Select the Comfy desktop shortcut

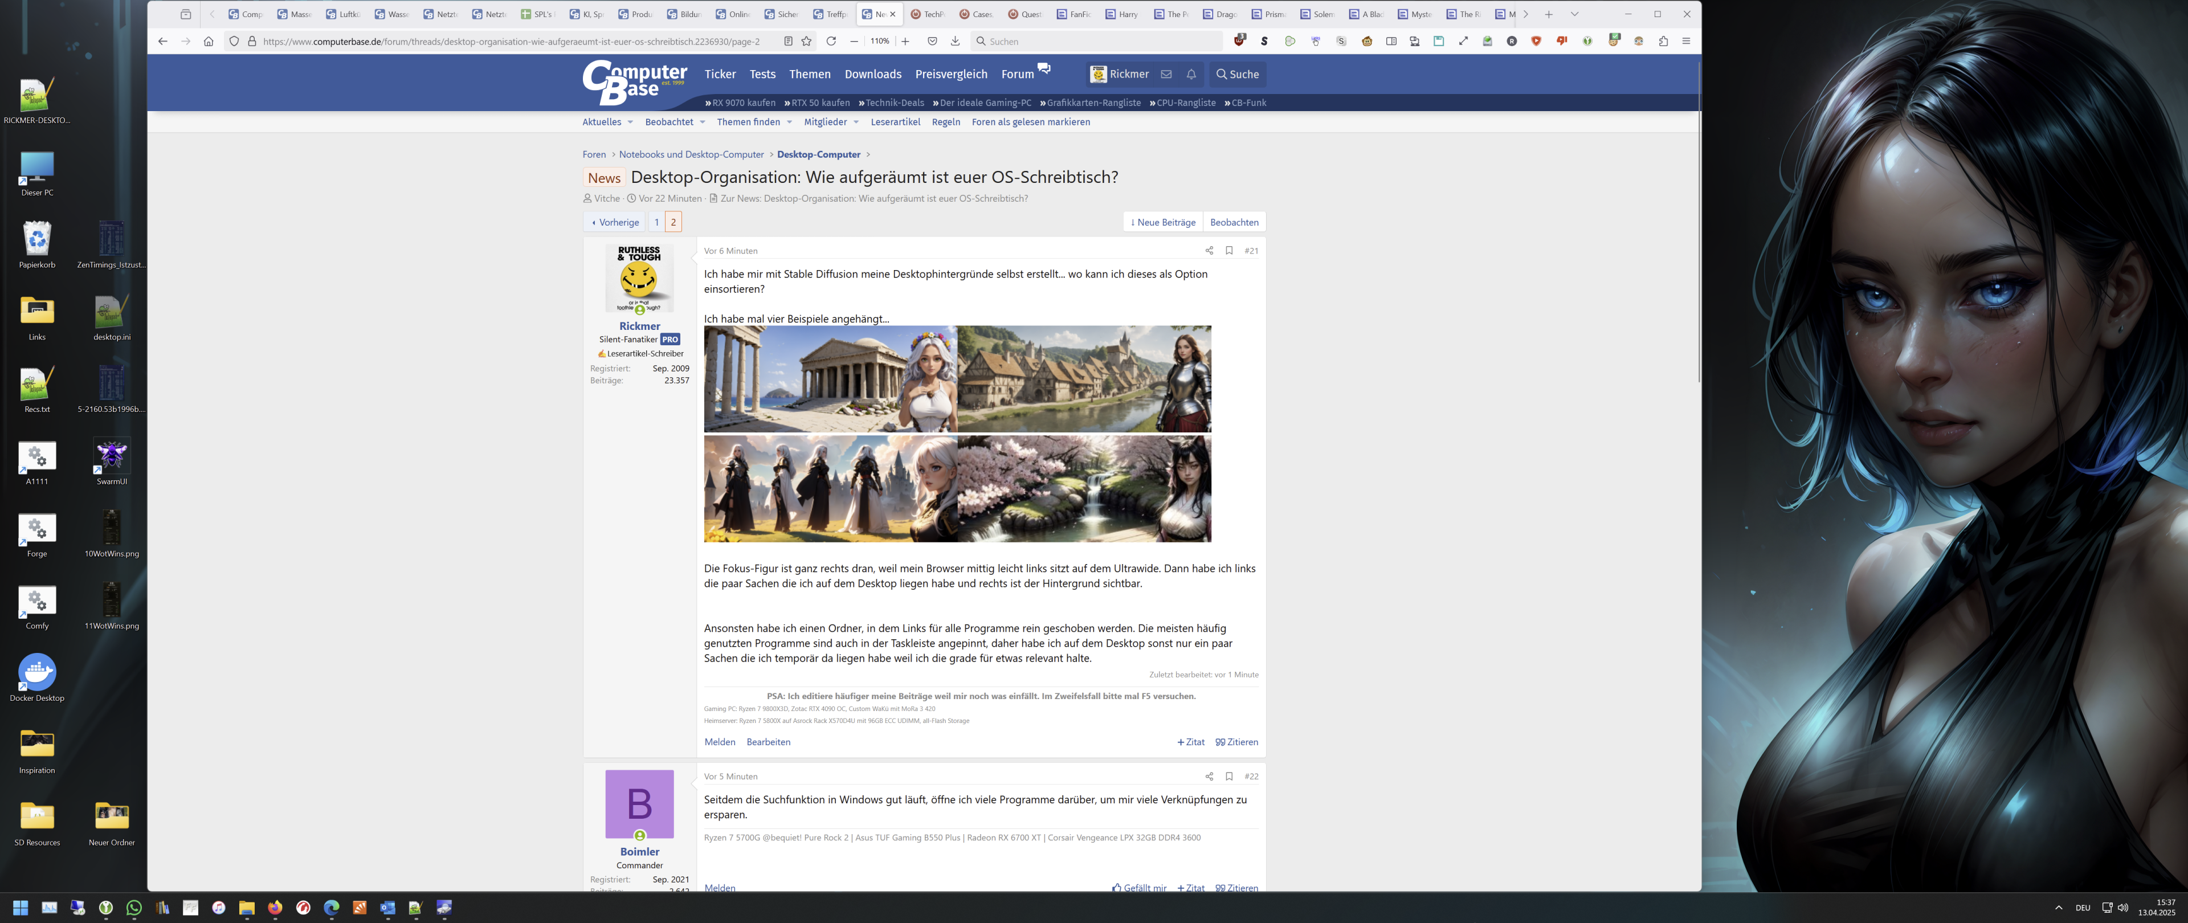coord(38,606)
